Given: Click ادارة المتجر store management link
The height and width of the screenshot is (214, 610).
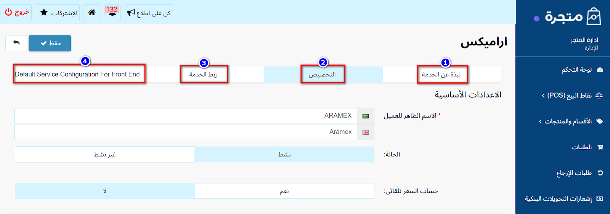Looking at the screenshot, I should coord(584,40).
